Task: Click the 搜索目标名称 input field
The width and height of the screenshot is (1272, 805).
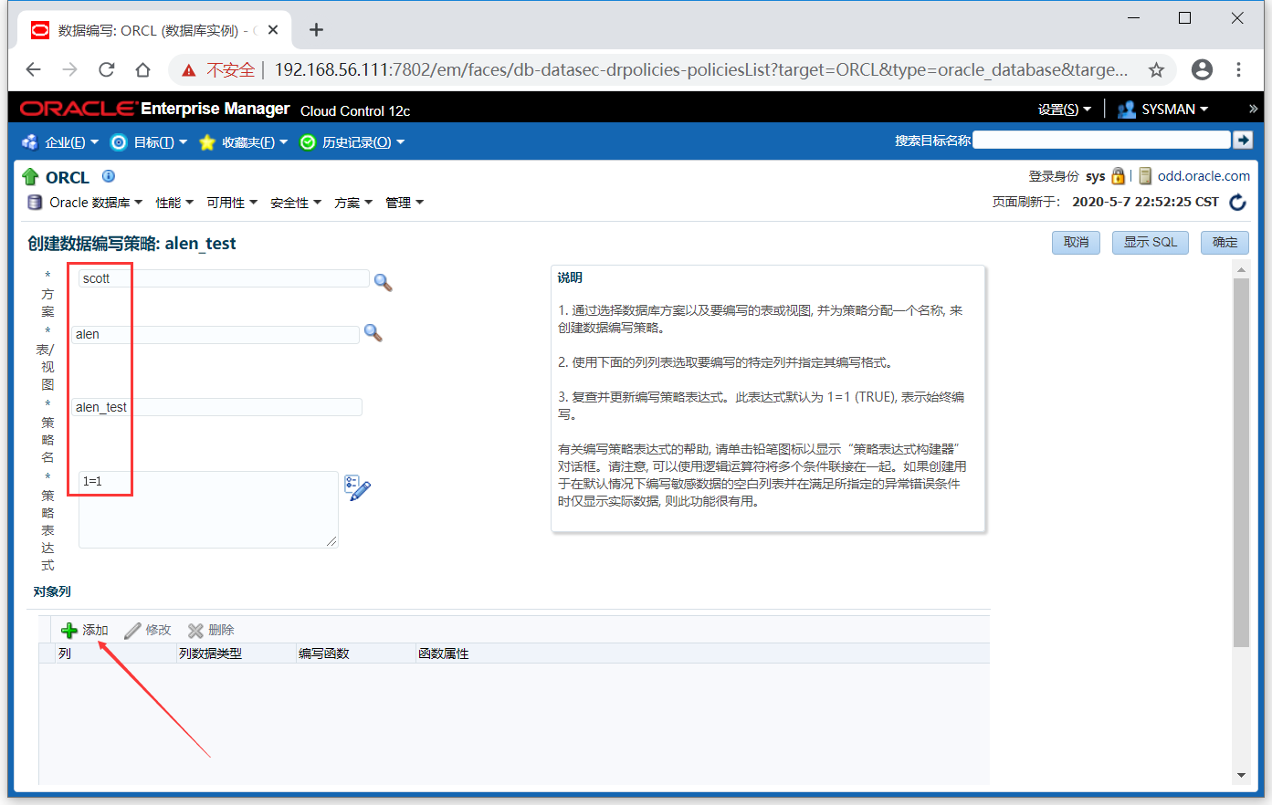Action: [1101, 140]
